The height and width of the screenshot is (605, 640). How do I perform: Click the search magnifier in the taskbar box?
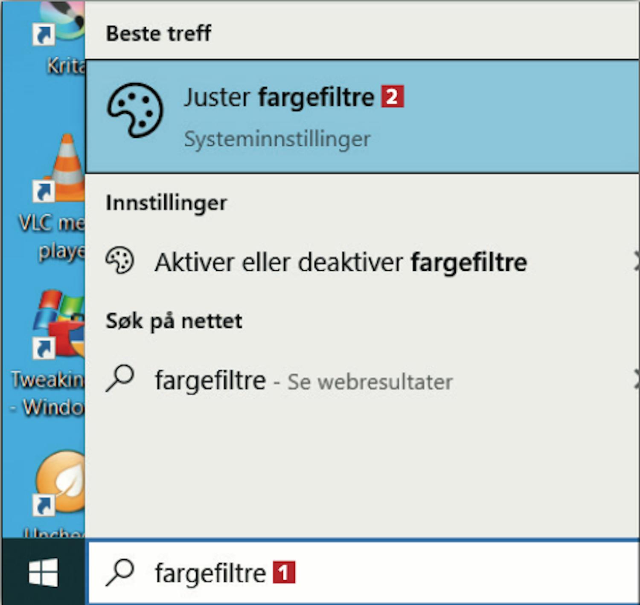point(120,572)
